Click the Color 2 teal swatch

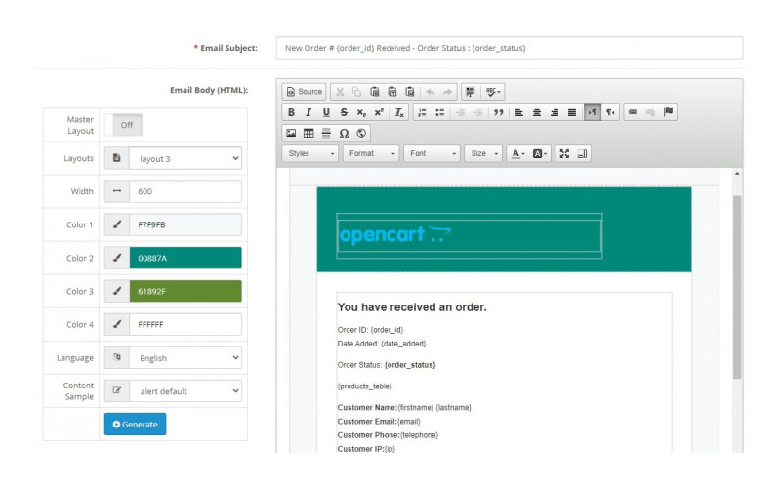[185, 258]
